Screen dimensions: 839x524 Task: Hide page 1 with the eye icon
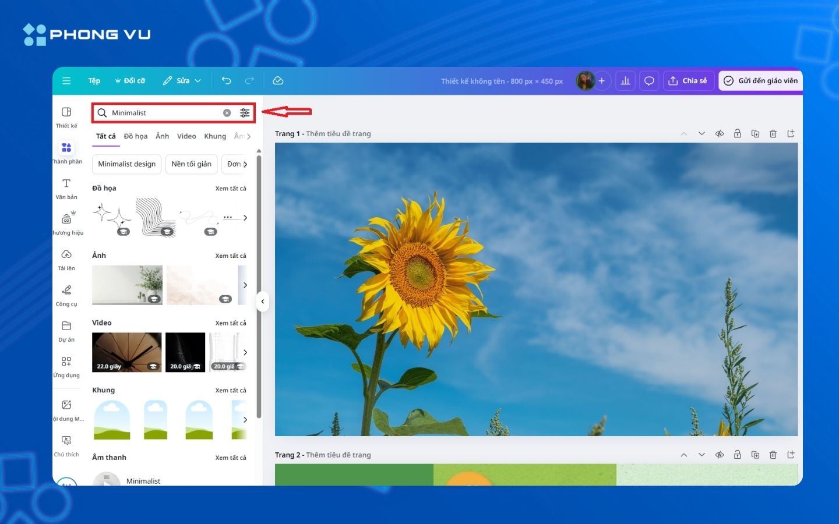(720, 134)
